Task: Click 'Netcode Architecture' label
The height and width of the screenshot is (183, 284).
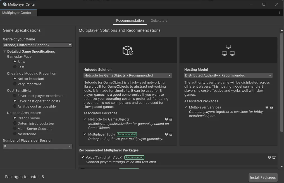Action: pyautogui.click(x=24, y=113)
